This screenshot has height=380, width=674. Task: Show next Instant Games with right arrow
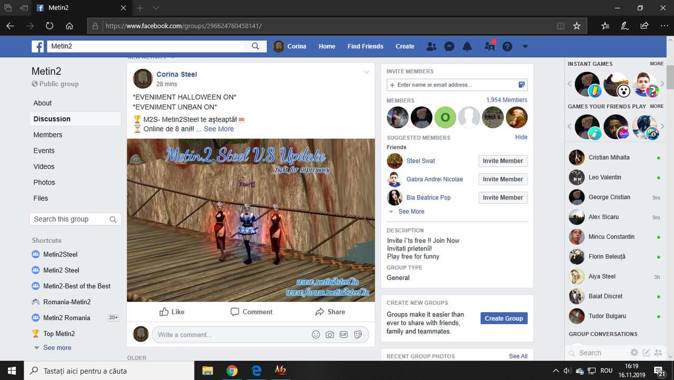(663, 84)
